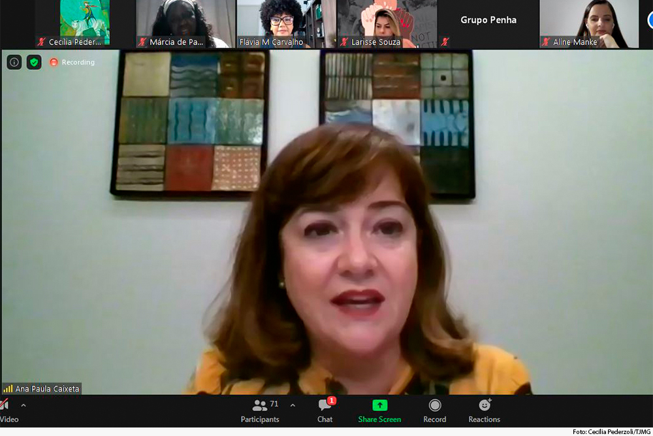Viewport: 653px width, 436px height.
Task: Click the Record label text
Action: (x=435, y=419)
